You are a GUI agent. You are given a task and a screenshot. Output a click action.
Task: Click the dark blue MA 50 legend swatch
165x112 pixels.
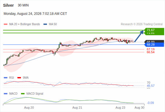coord(45,24)
